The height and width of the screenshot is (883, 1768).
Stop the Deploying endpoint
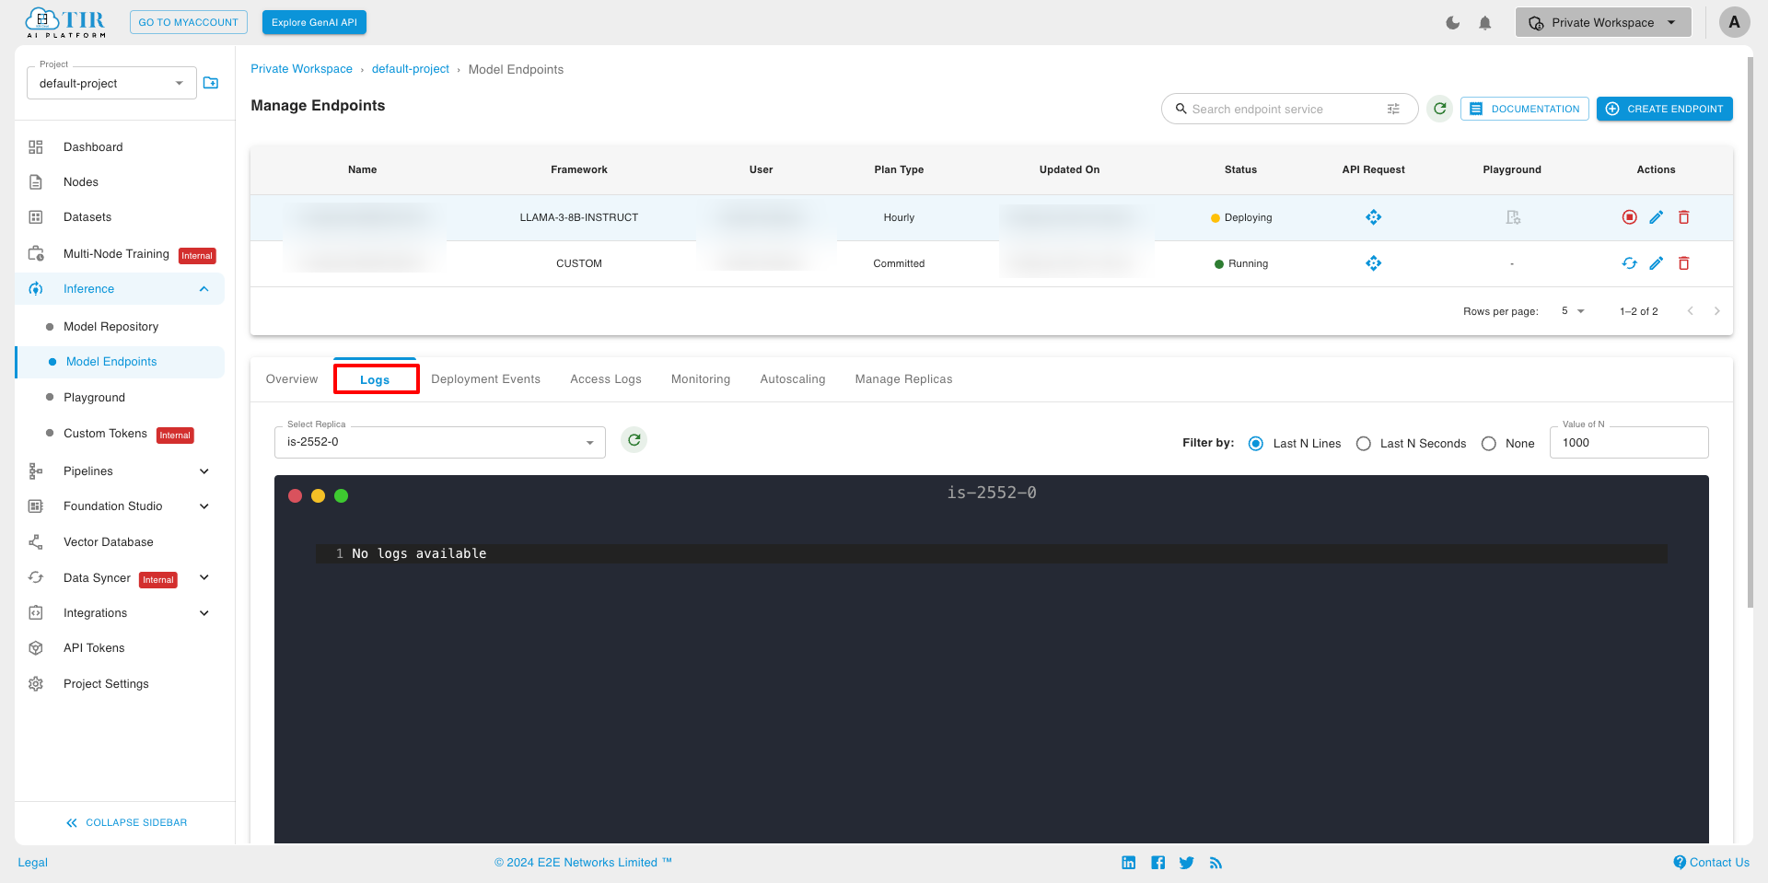click(x=1629, y=217)
